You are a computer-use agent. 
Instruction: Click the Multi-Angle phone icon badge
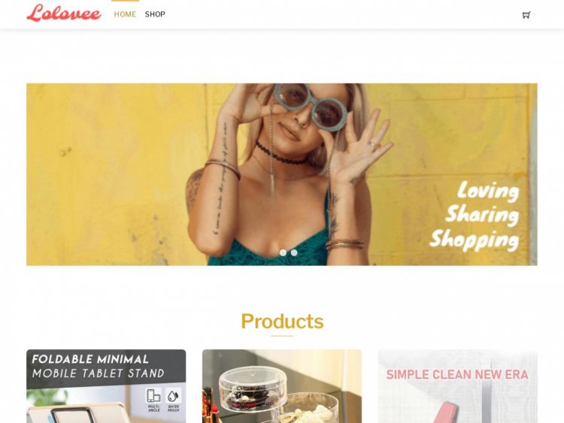coord(153,399)
